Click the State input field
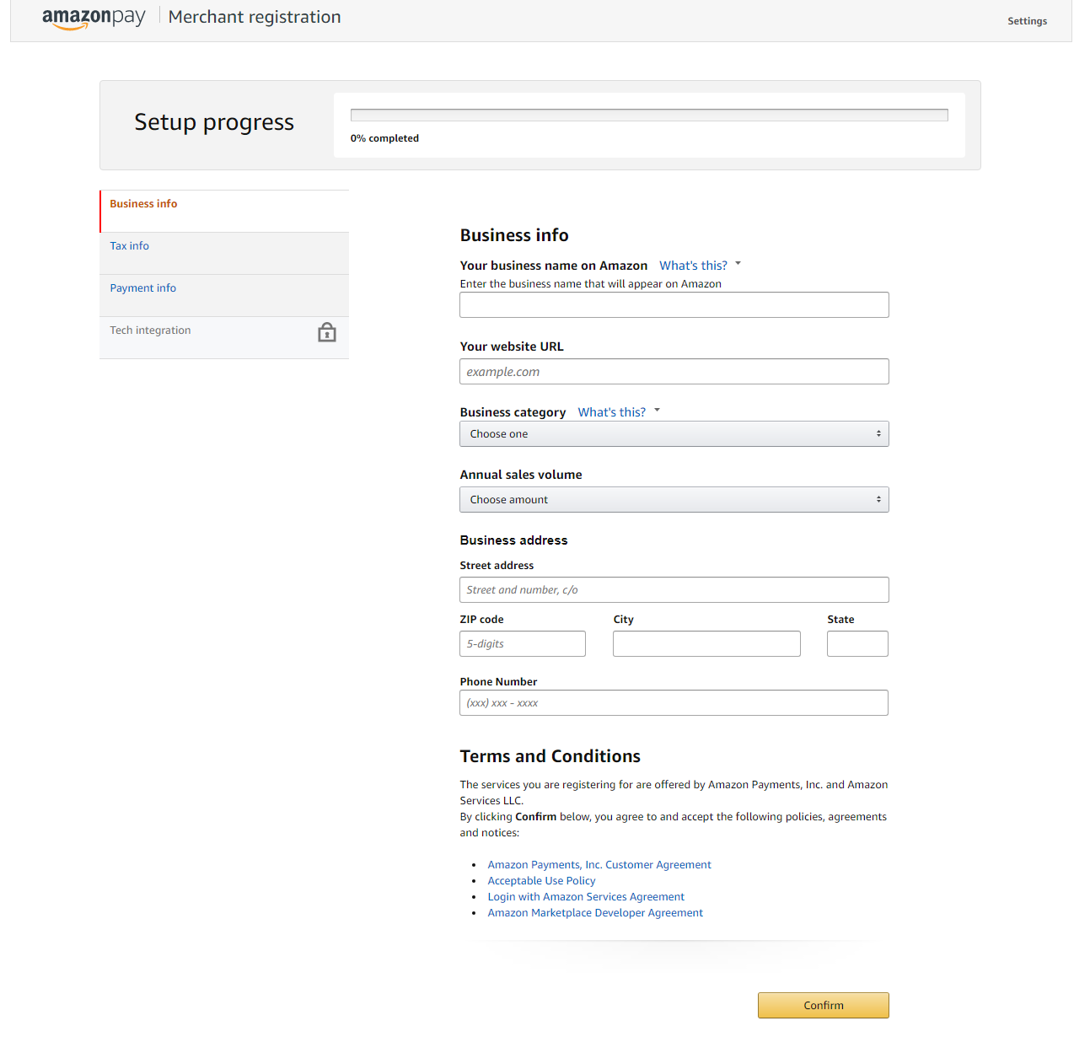Screen dimensions: 1090x1037 tap(857, 643)
